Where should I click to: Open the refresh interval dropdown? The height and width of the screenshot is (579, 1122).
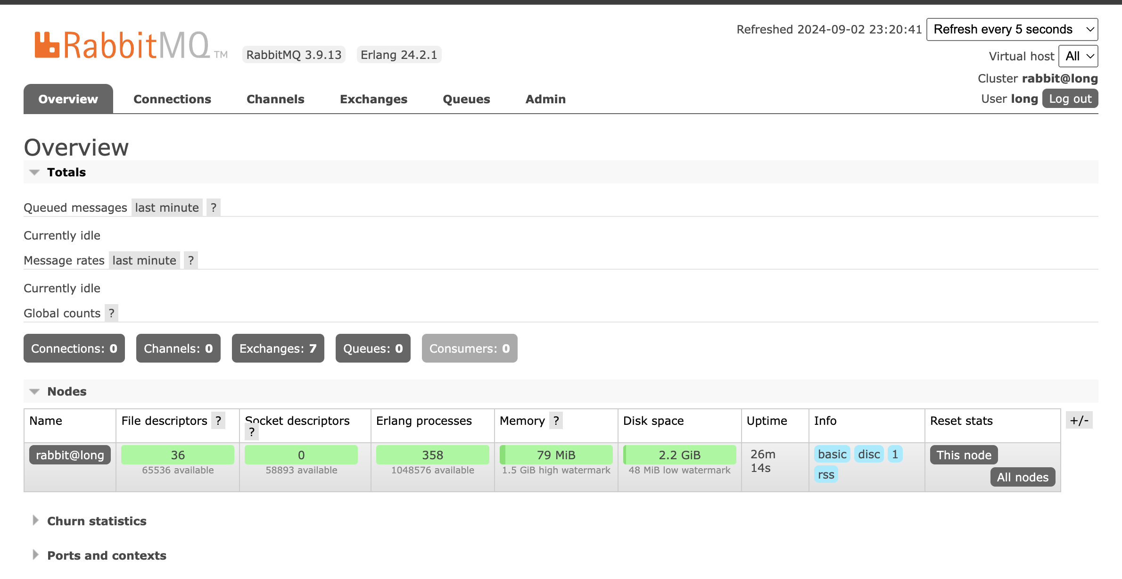tap(1012, 29)
